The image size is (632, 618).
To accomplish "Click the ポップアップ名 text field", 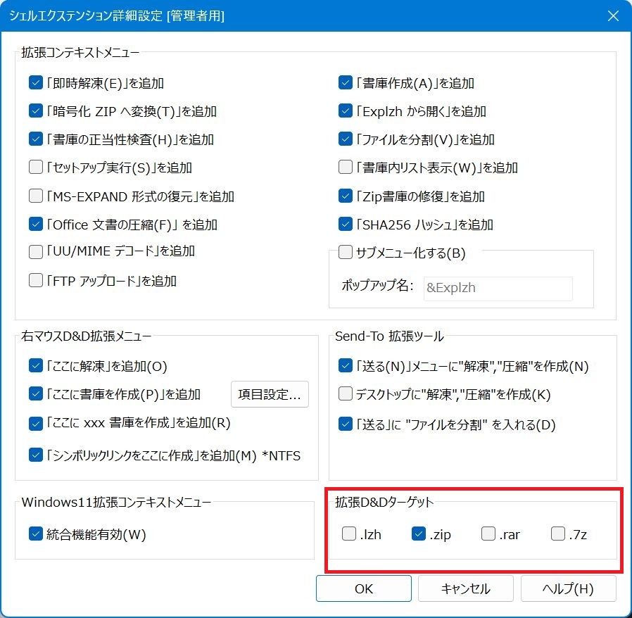I will (498, 289).
